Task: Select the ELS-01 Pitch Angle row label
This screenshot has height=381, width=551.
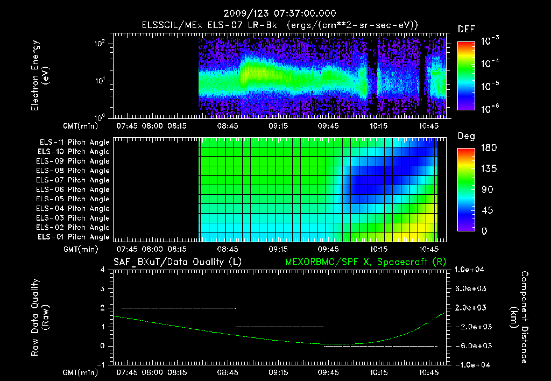Action: (x=73, y=237)
